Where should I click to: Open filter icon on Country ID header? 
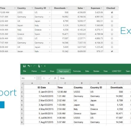coord(49,8)
